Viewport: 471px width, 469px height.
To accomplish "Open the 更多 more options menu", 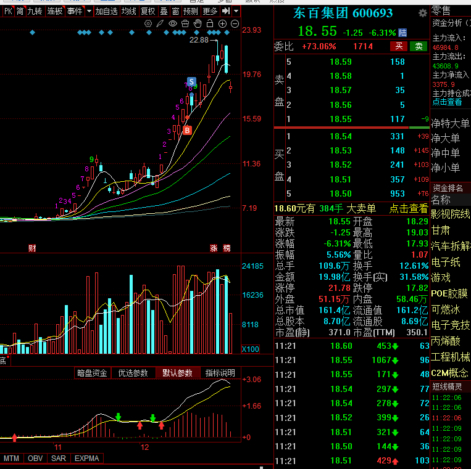I will pos(210,11).
